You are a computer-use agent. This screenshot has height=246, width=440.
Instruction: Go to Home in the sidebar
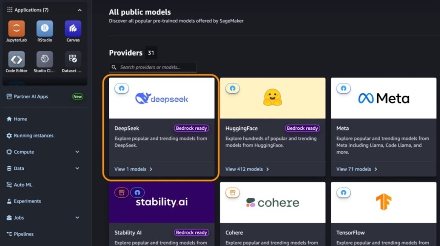[20, 119]
